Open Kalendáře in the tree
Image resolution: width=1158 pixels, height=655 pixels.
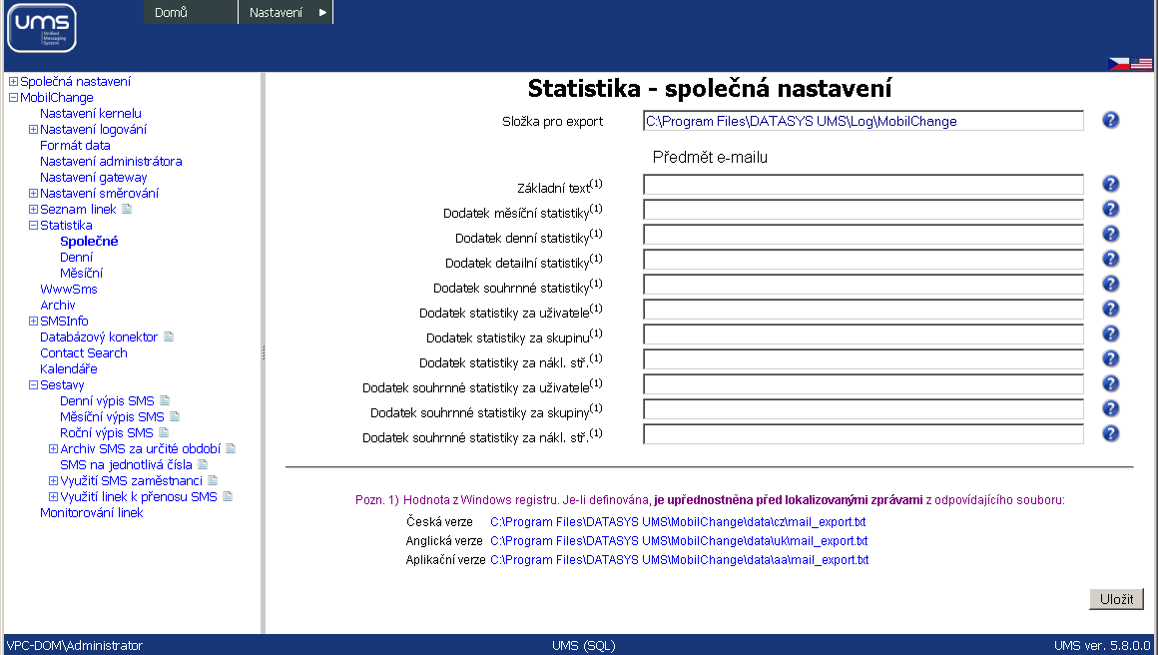click(69, 369)
